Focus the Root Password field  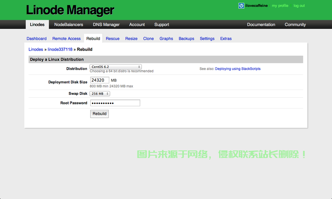pyautogui.click(x=115, y=103)
